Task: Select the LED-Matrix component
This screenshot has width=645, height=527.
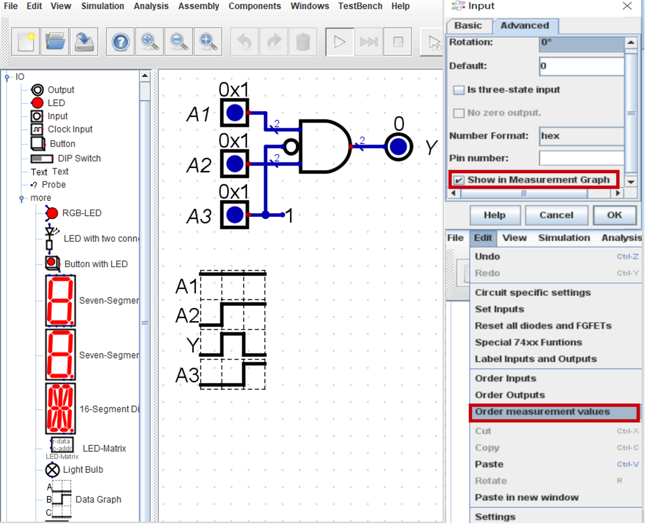Action: coord(86,448)
